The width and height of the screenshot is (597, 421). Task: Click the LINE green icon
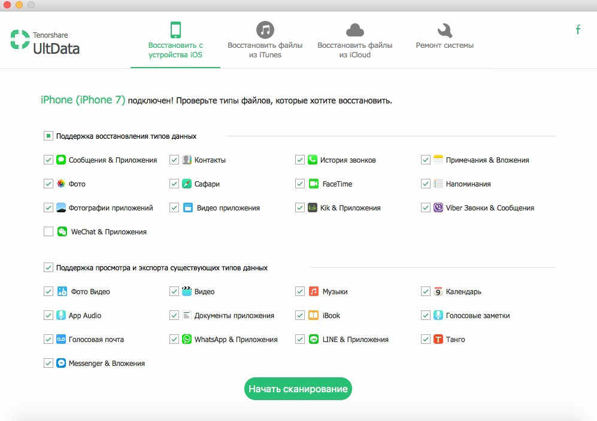pyautogui.click(x=313, y=340)
